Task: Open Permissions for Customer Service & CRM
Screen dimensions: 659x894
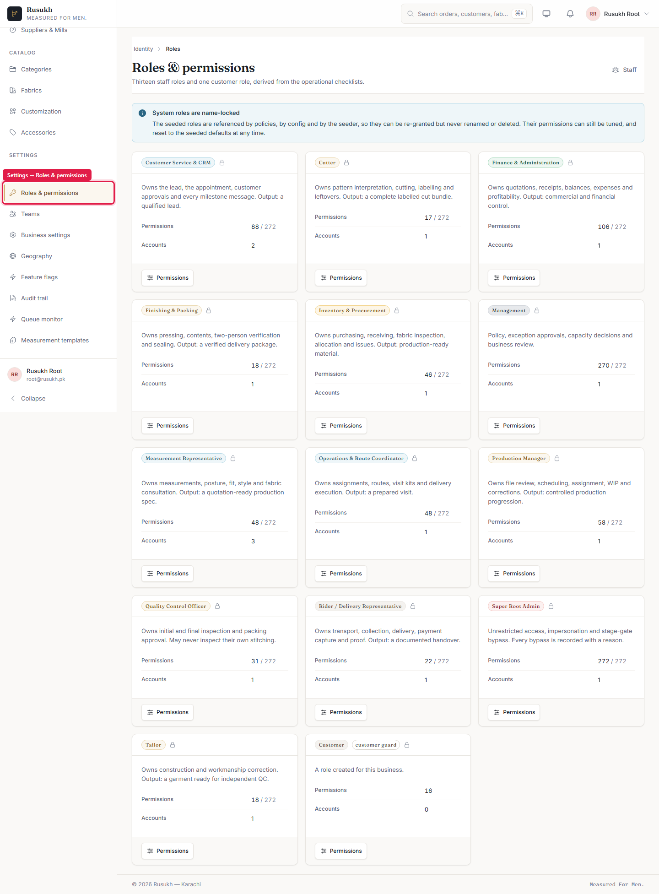Action: 167,278
